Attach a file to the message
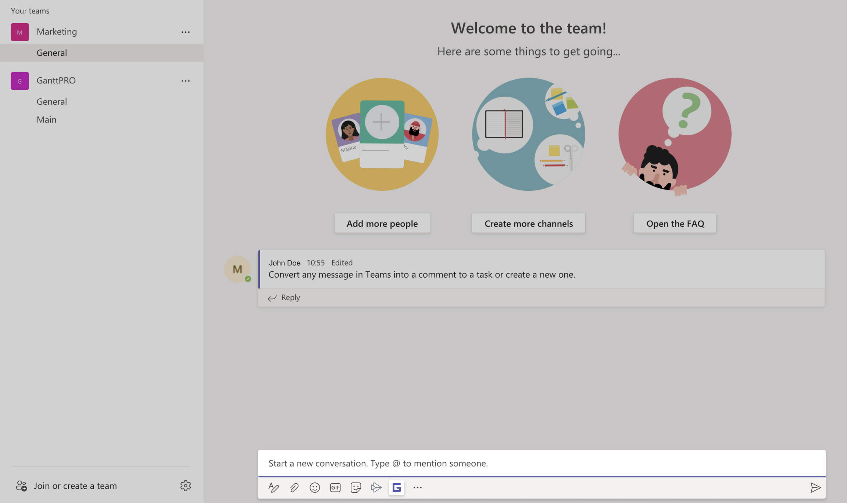The width and height of the screenshot is (847, 503). [294, 487]
